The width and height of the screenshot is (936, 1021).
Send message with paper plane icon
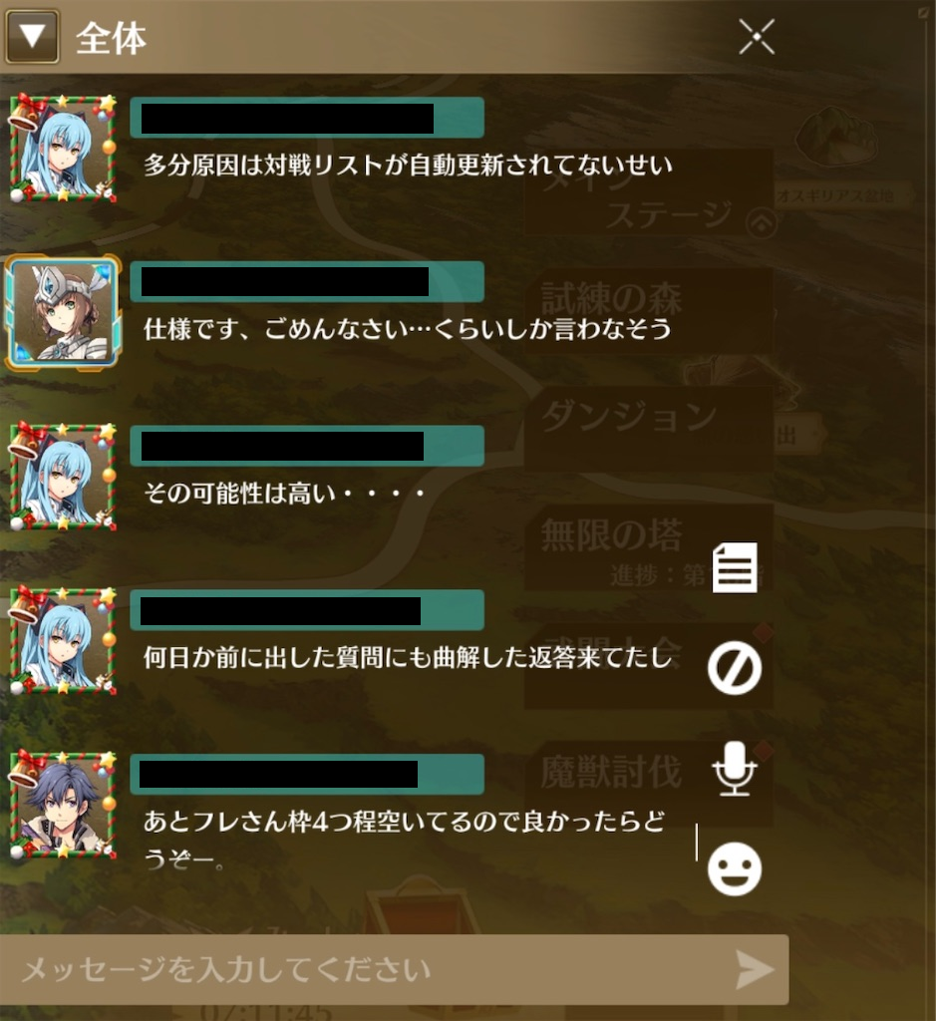[755, 969]
